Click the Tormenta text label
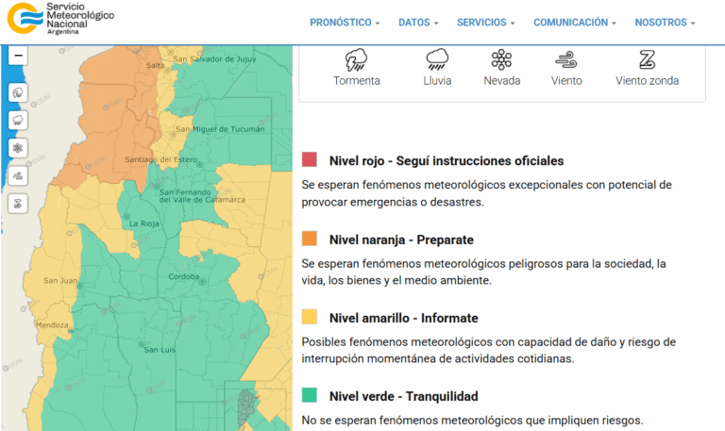725x431 pixels. (x=357, y=81)
